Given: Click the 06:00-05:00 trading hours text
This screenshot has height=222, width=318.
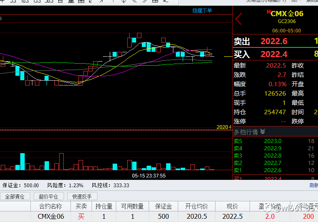Looking at the screenshot, I should [x=286, y=31].
